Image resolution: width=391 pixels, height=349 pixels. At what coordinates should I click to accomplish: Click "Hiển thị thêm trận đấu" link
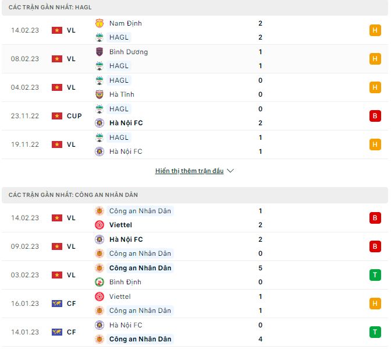189,171
